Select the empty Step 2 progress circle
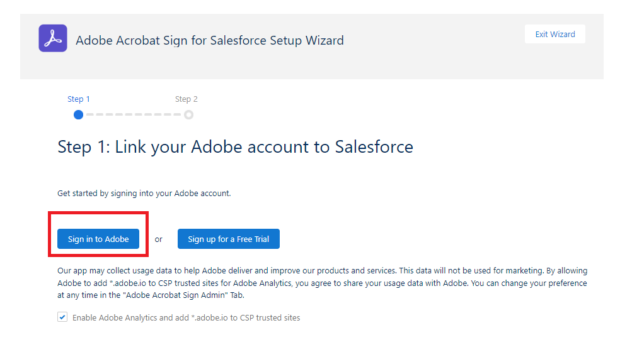The width and height of the screenshot is (620, 340). click(x=188, y=114)
